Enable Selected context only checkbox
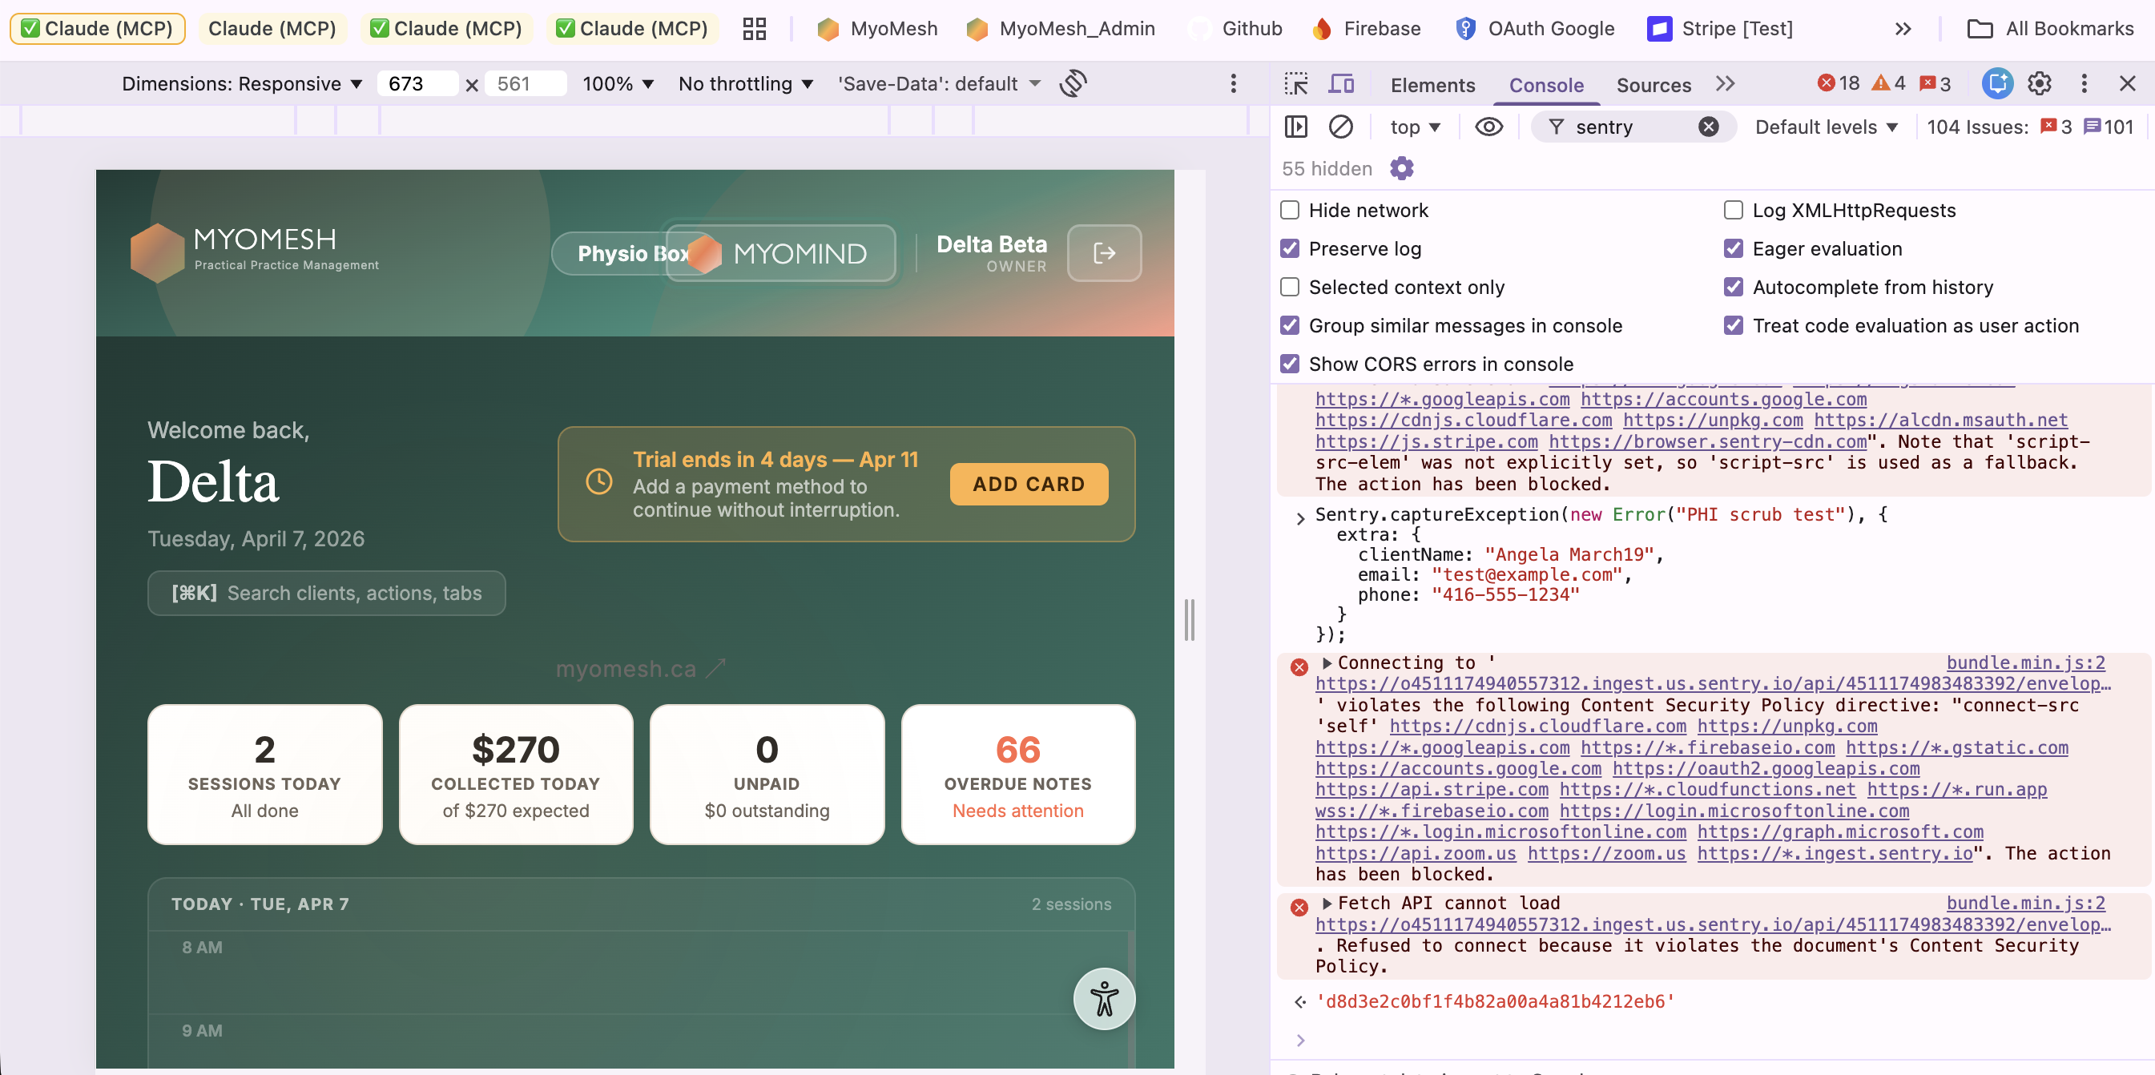 [1290, 287]
